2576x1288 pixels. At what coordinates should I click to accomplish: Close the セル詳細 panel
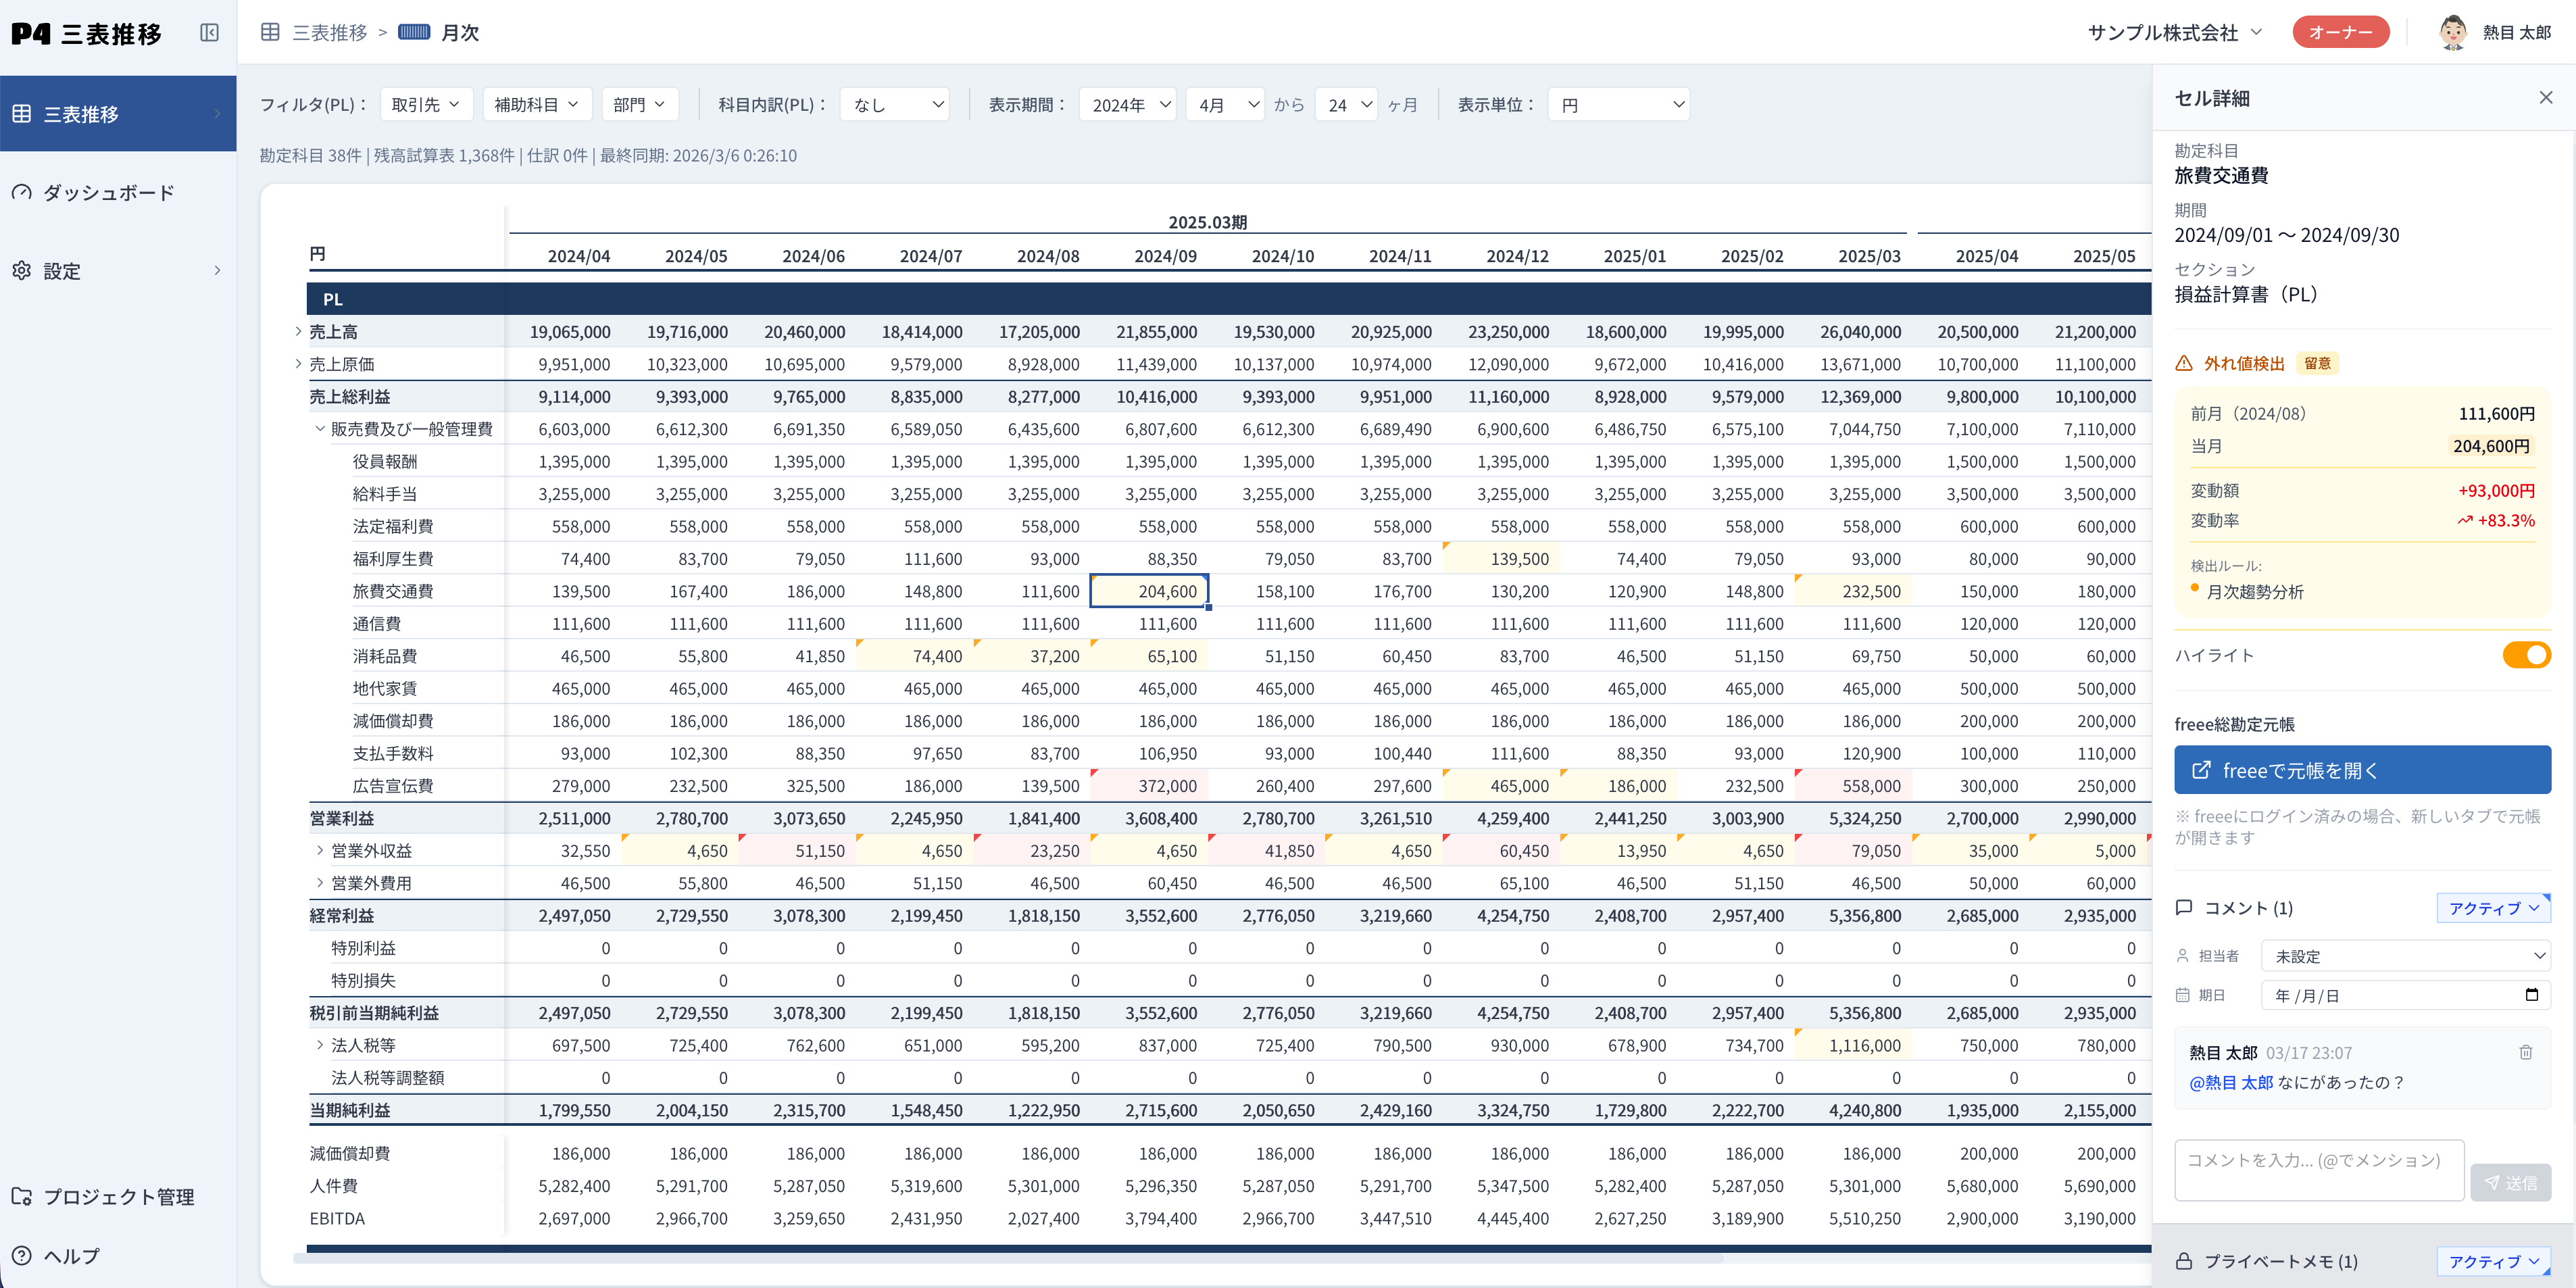tap(2545, 97)
